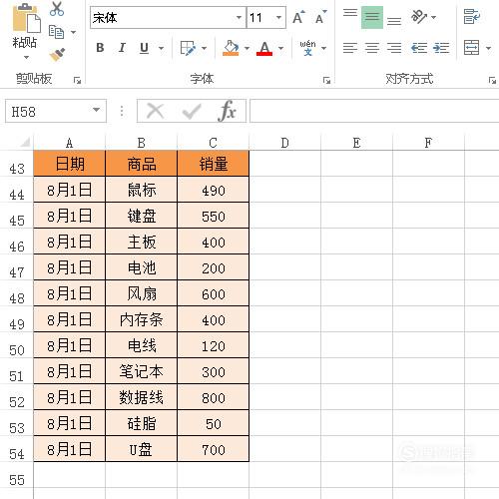Screen dimensions: 499x499
Task: Open the fill color dropdown arrow
Action: [x=247, y=48]
